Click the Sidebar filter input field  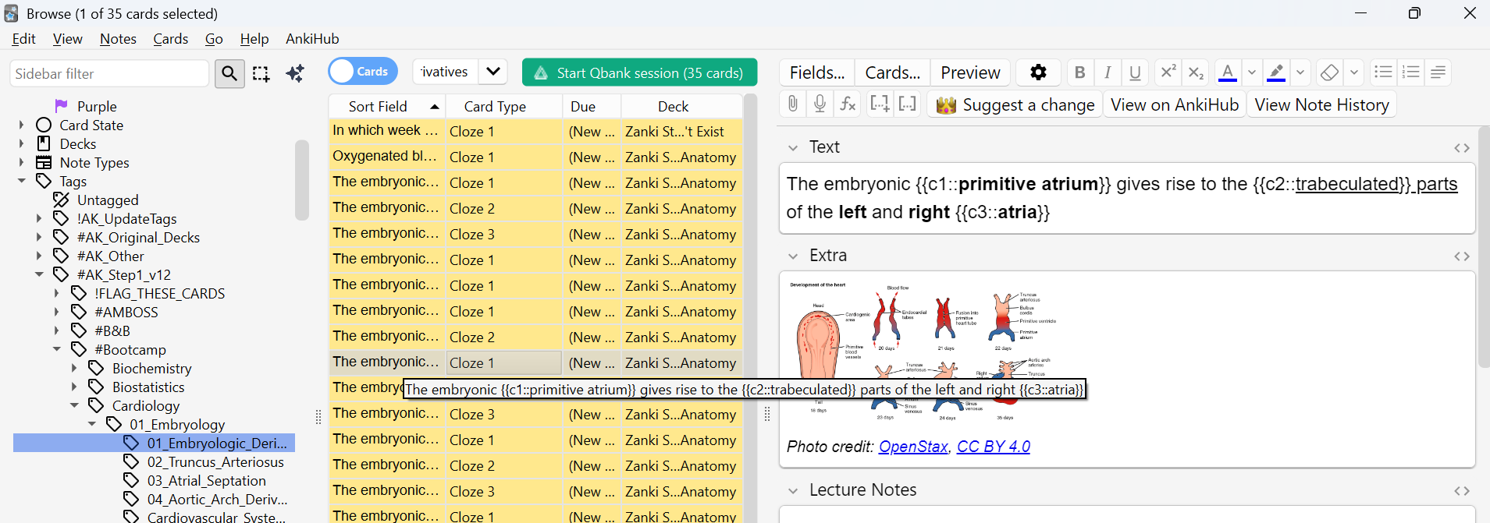coord(109,73)
